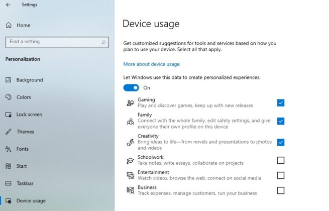Click the Business chart icon
This screenshot has height=211, width=329.
(130, 190)
